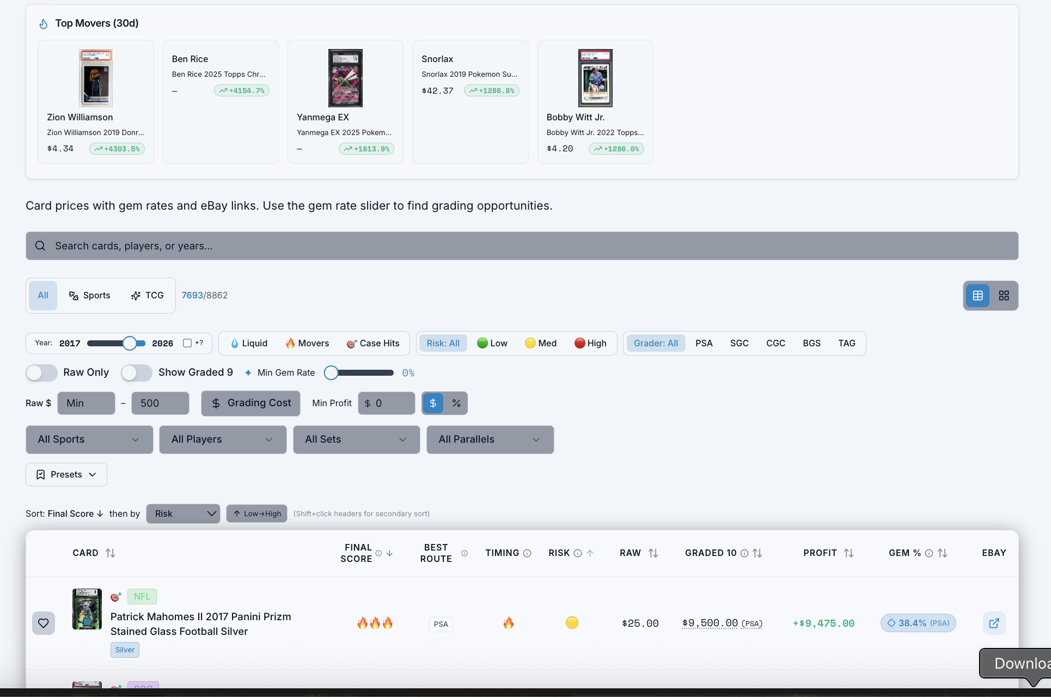Click the Movers fire filter
1051x697 pixels.
[307, 343]
